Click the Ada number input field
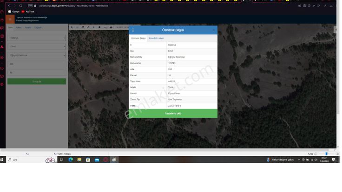Viewport: 342px width, 192px height. [37, 64]
